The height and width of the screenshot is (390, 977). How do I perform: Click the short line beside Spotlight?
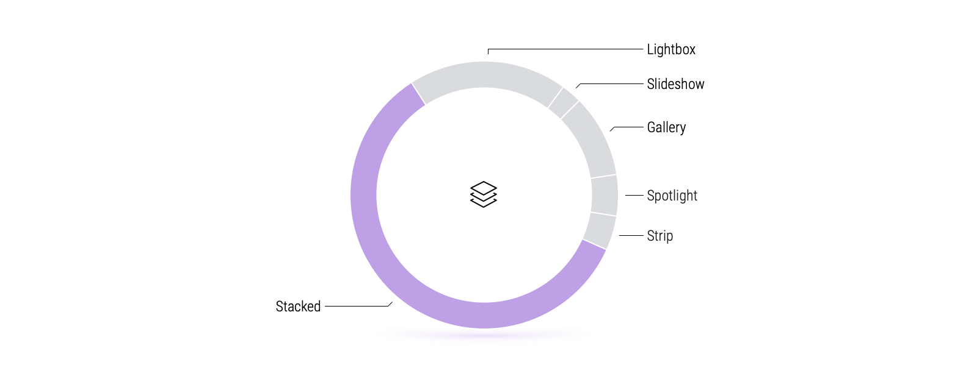click(x=634, y=196)
